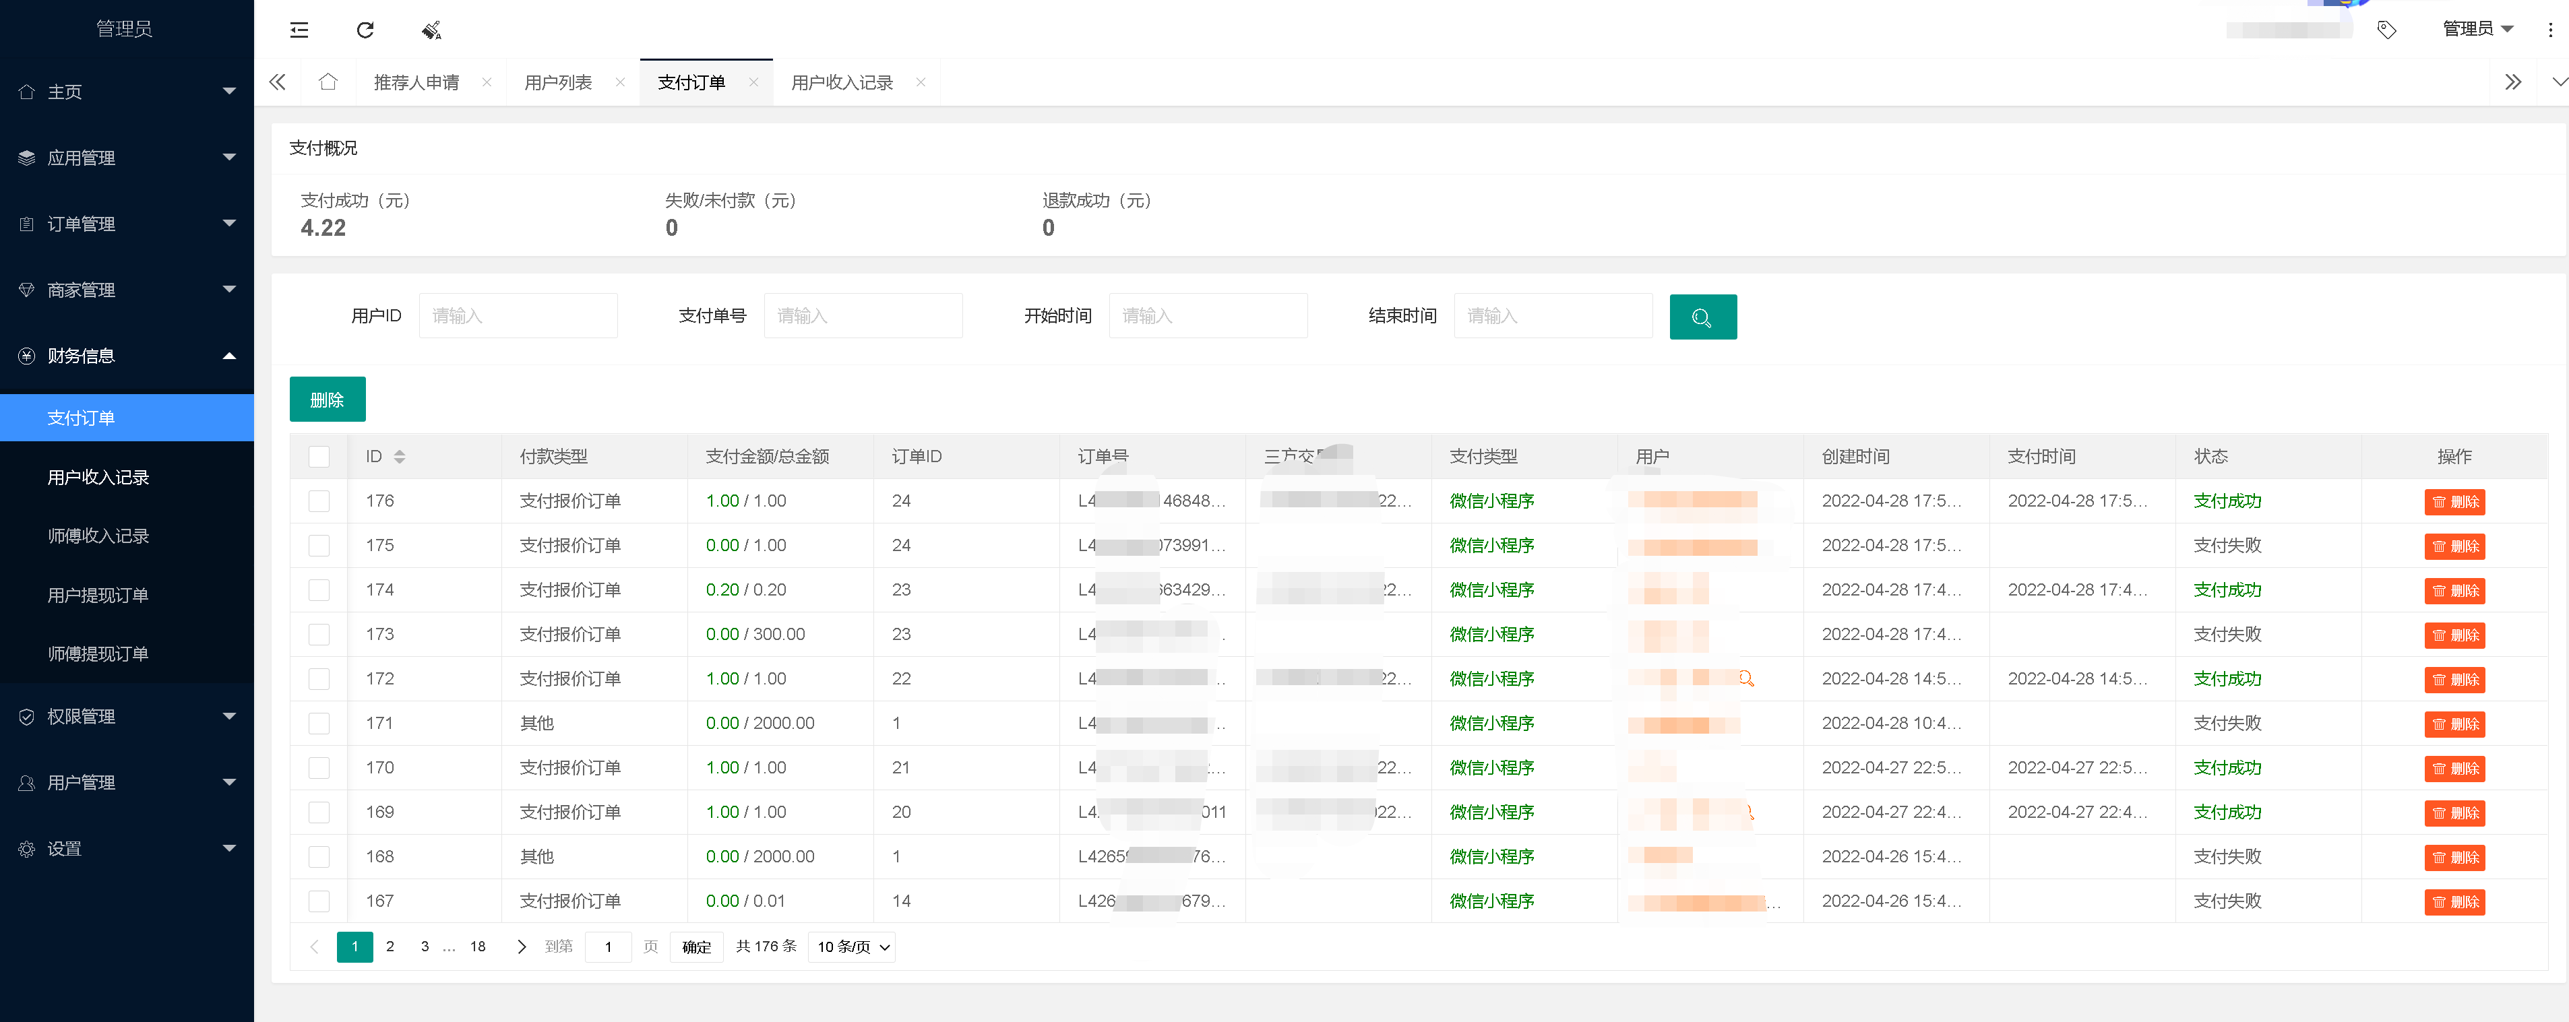
Task: Close the 用户列表 tab
Action: tap(620, 83)
